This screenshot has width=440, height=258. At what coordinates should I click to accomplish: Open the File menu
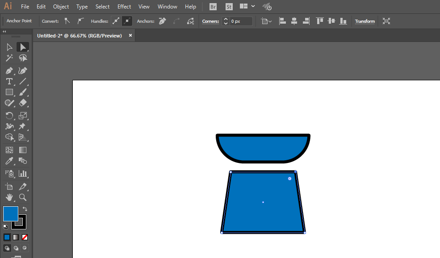click(25, 6)
